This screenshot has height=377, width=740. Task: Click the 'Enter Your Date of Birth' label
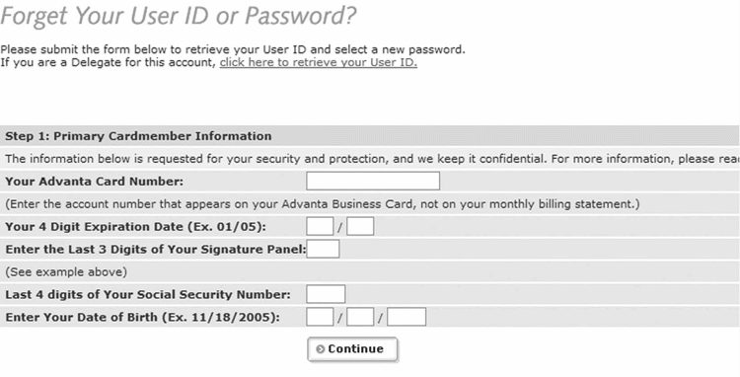point(142,318)
